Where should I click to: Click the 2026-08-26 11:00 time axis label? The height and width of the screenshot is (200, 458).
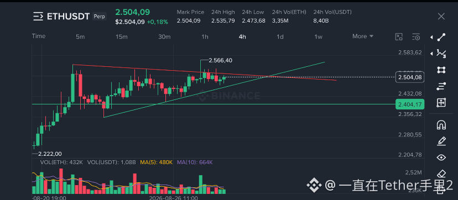(x=173, y=198)
